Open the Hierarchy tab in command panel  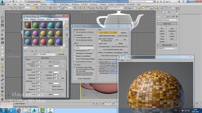[x=165, y=13]
